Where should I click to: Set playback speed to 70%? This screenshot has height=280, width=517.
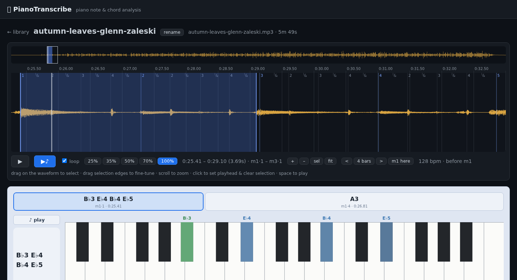tap(148, 161)
